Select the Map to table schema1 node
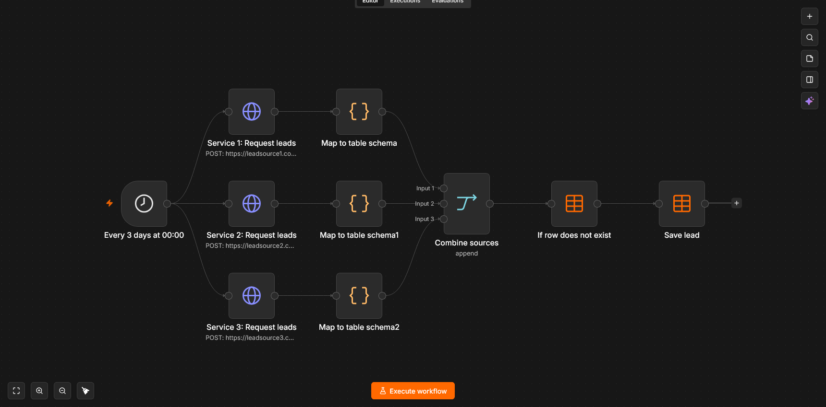Screen dimensions: 826x407 tap(359, 204)
